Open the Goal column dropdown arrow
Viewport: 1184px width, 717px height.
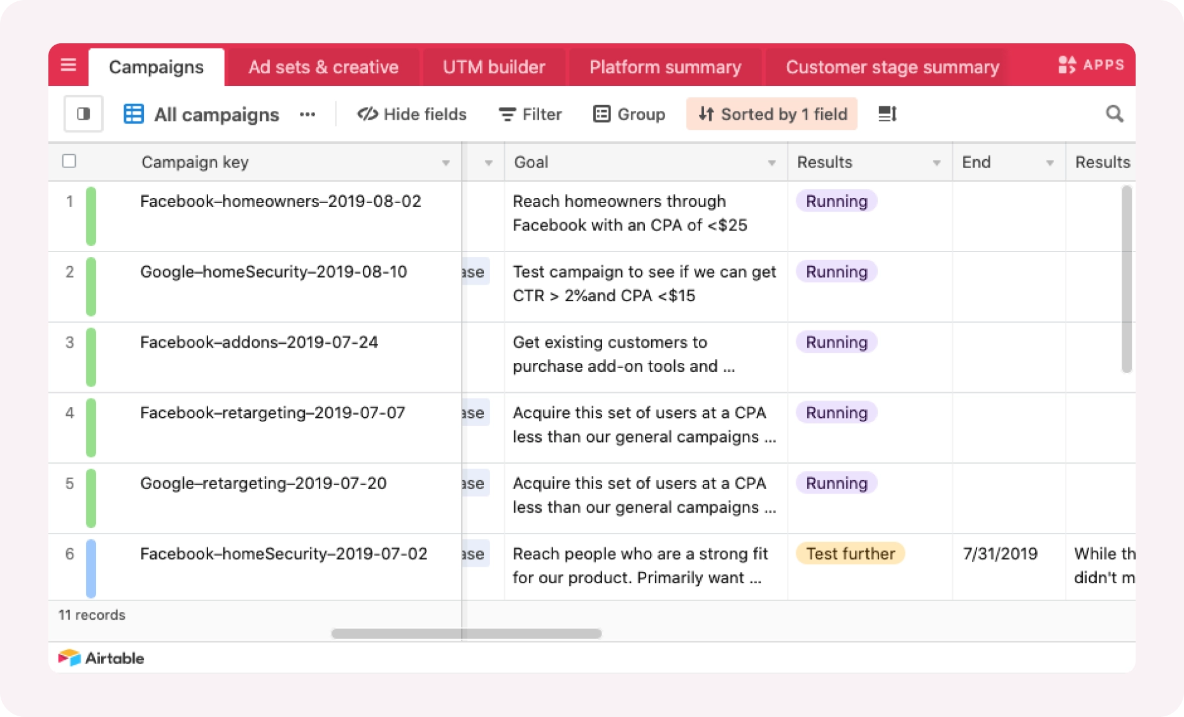(x=772, y=163)
